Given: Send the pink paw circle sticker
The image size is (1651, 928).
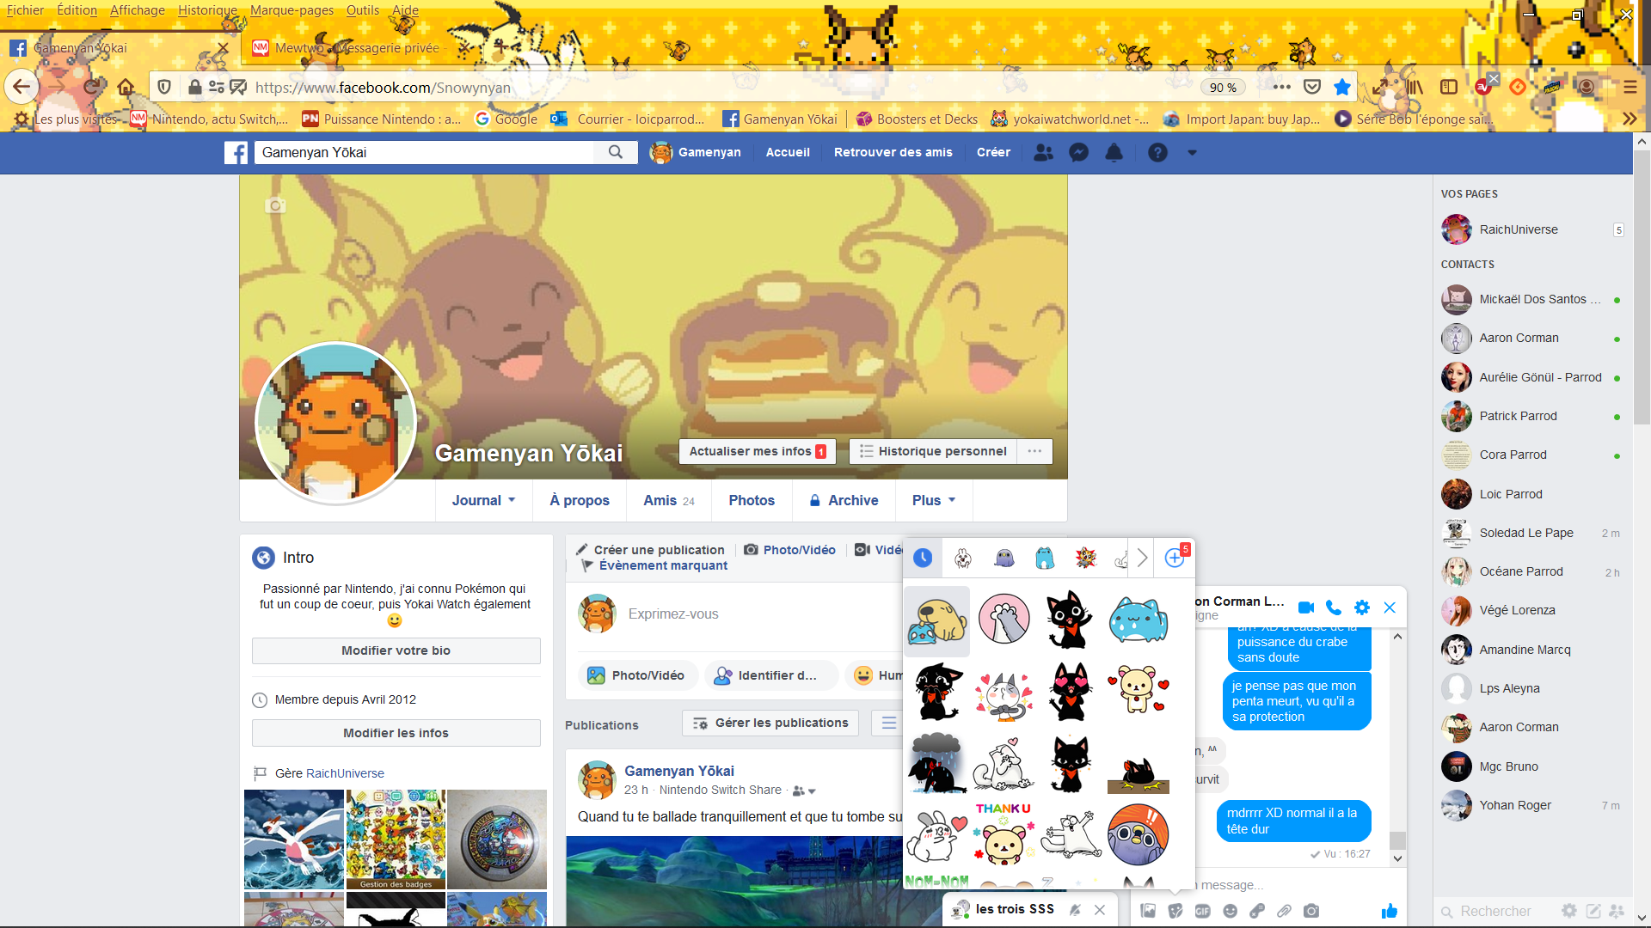Looking at the screenshot, I should point(1003,619).
